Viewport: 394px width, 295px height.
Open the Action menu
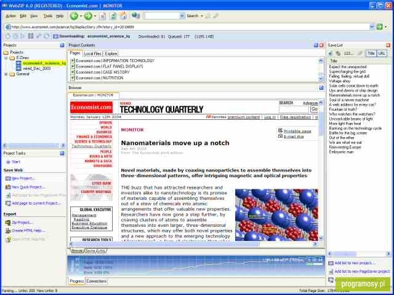click(10, 16)
